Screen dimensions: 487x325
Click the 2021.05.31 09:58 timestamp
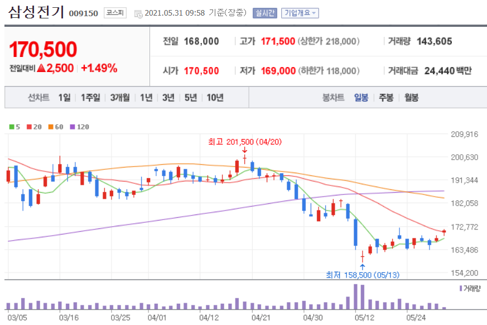point(175,13)
